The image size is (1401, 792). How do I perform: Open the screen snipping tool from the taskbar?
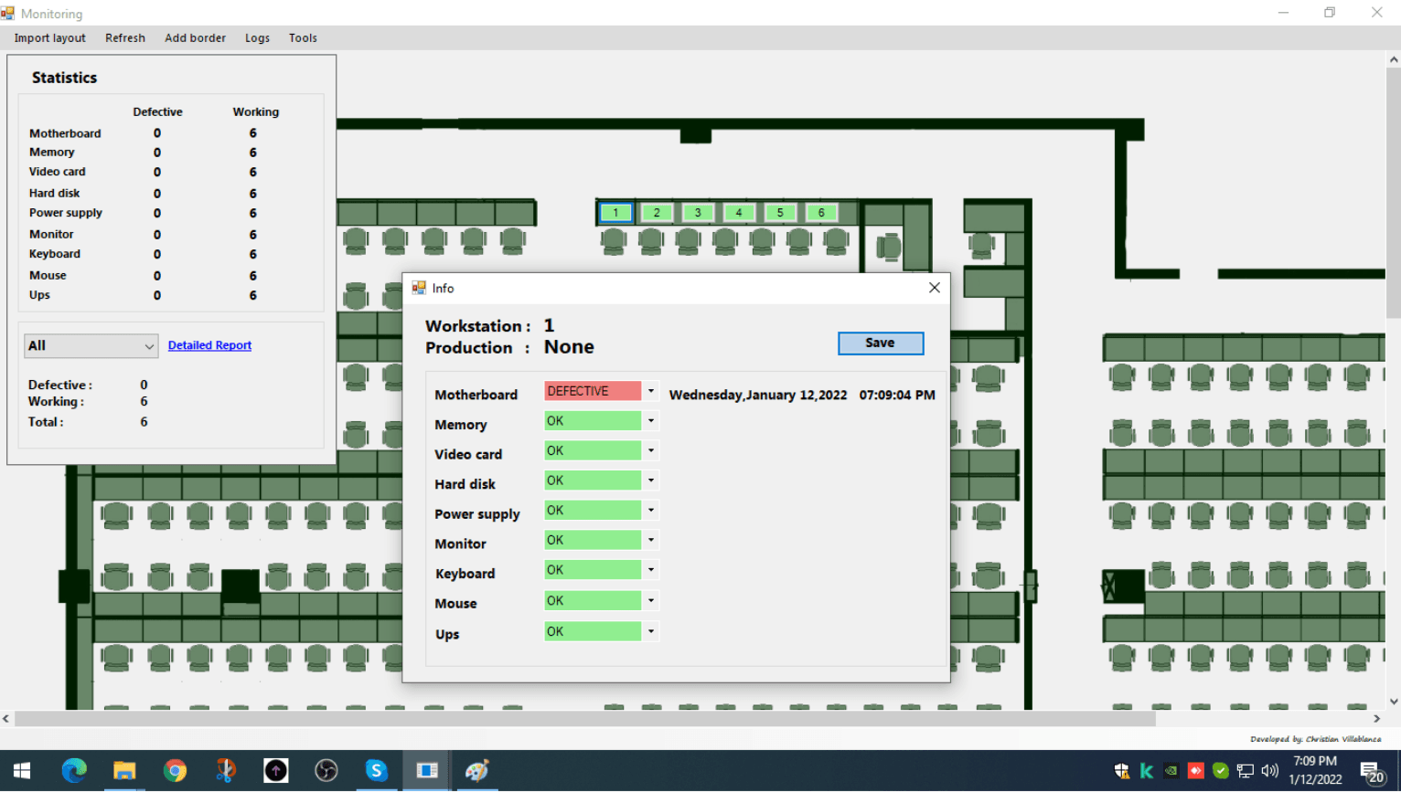[x=225, y=770]
